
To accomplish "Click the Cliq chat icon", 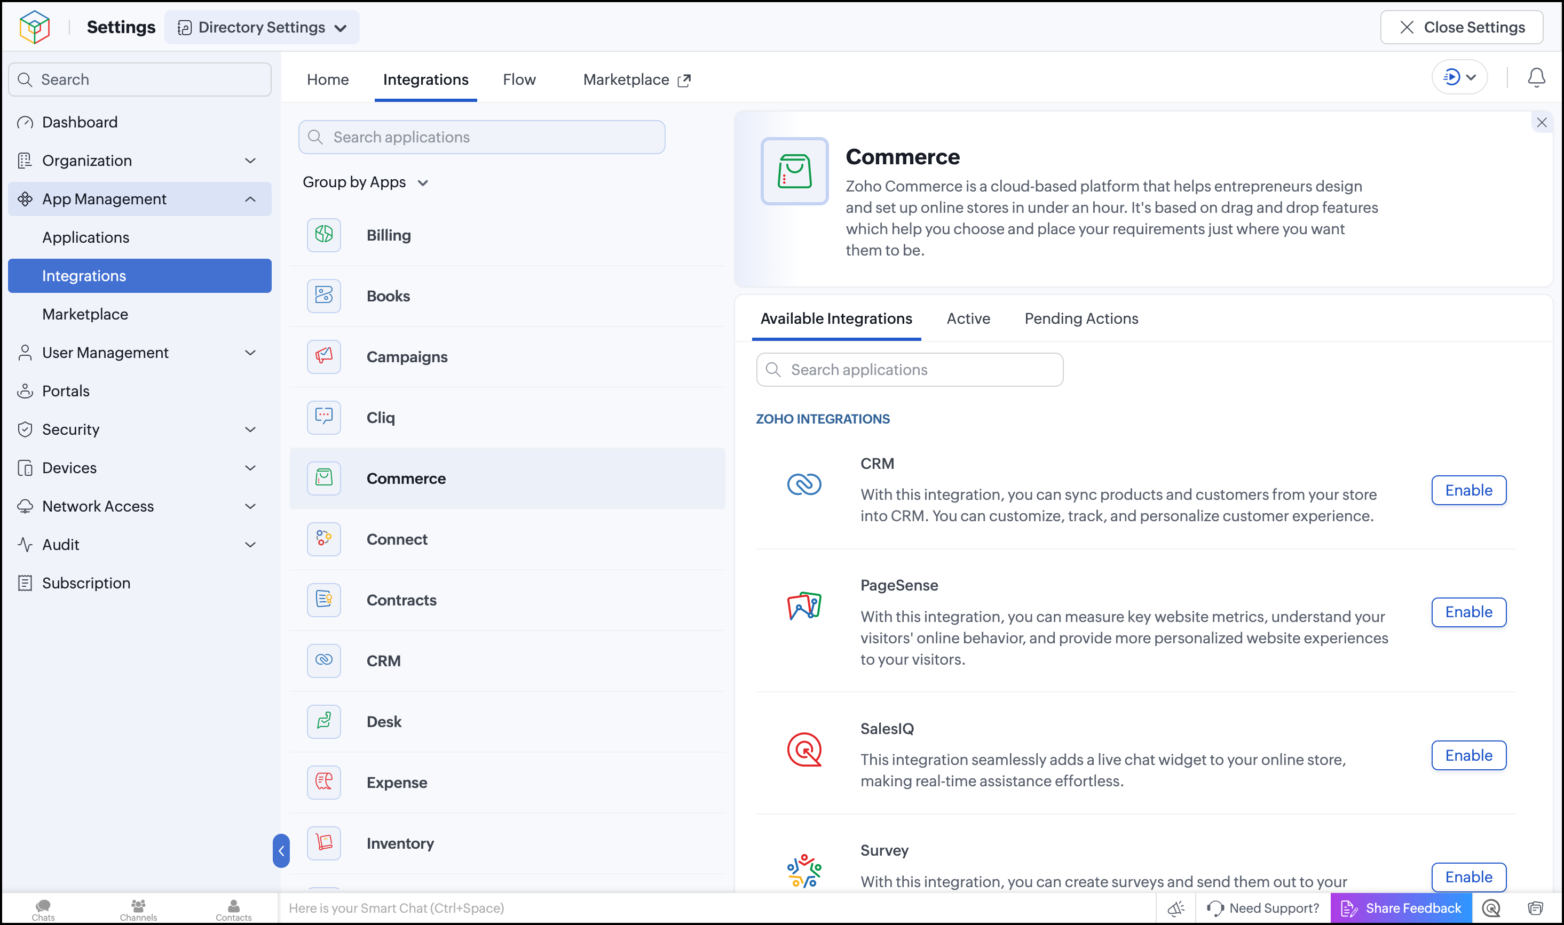I will [323, 417].
